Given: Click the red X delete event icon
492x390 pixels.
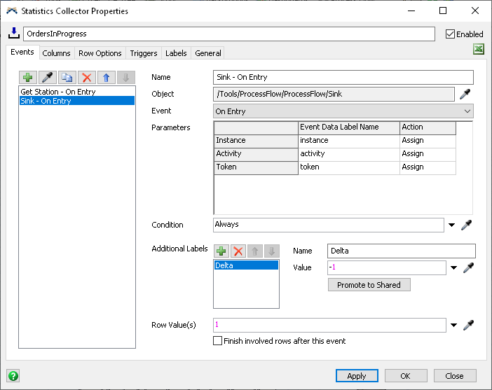Looking at the screenshot, I should click(87, 78).
